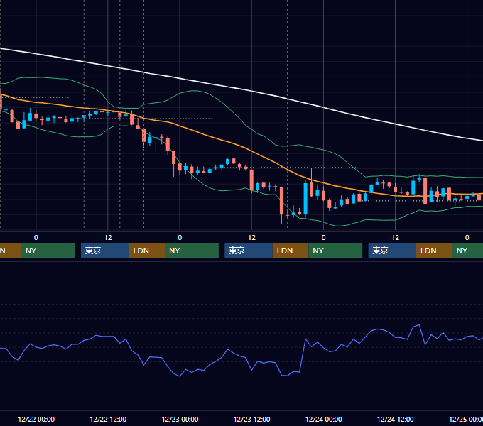The width and height of the screenshot is (483, 426).
Task: Click the third 東京 session block
Action: [x=392, y=251]
